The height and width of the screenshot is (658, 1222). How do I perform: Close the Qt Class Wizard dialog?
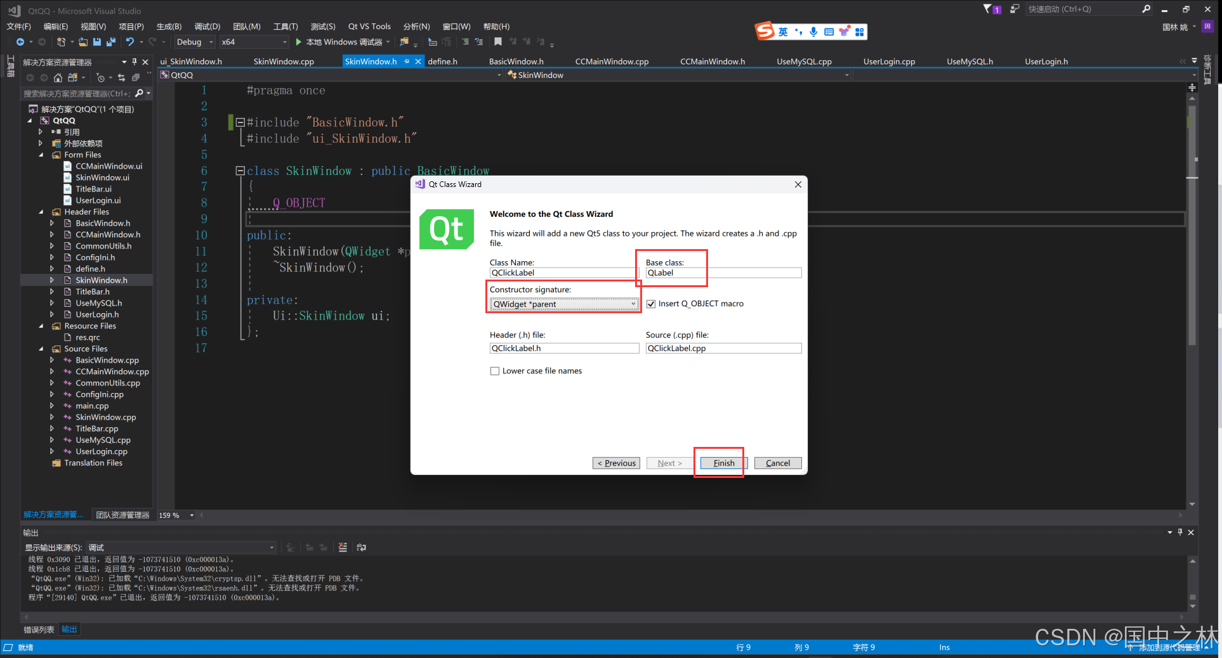(798, 184)
